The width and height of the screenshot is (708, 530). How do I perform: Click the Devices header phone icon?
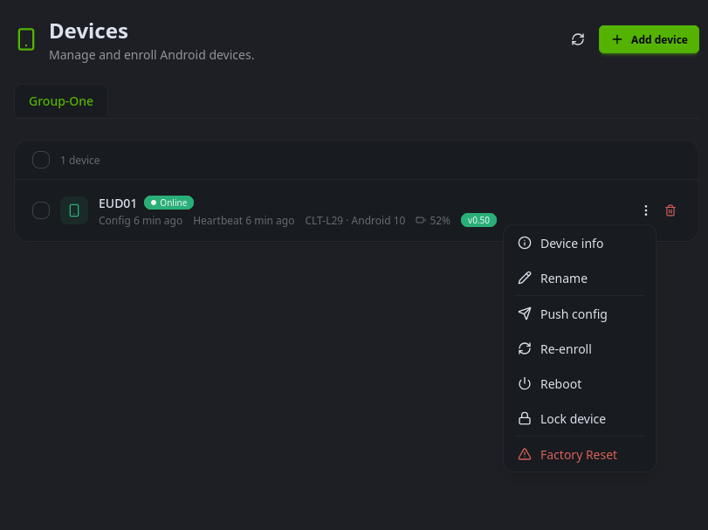tap(26, 39)
